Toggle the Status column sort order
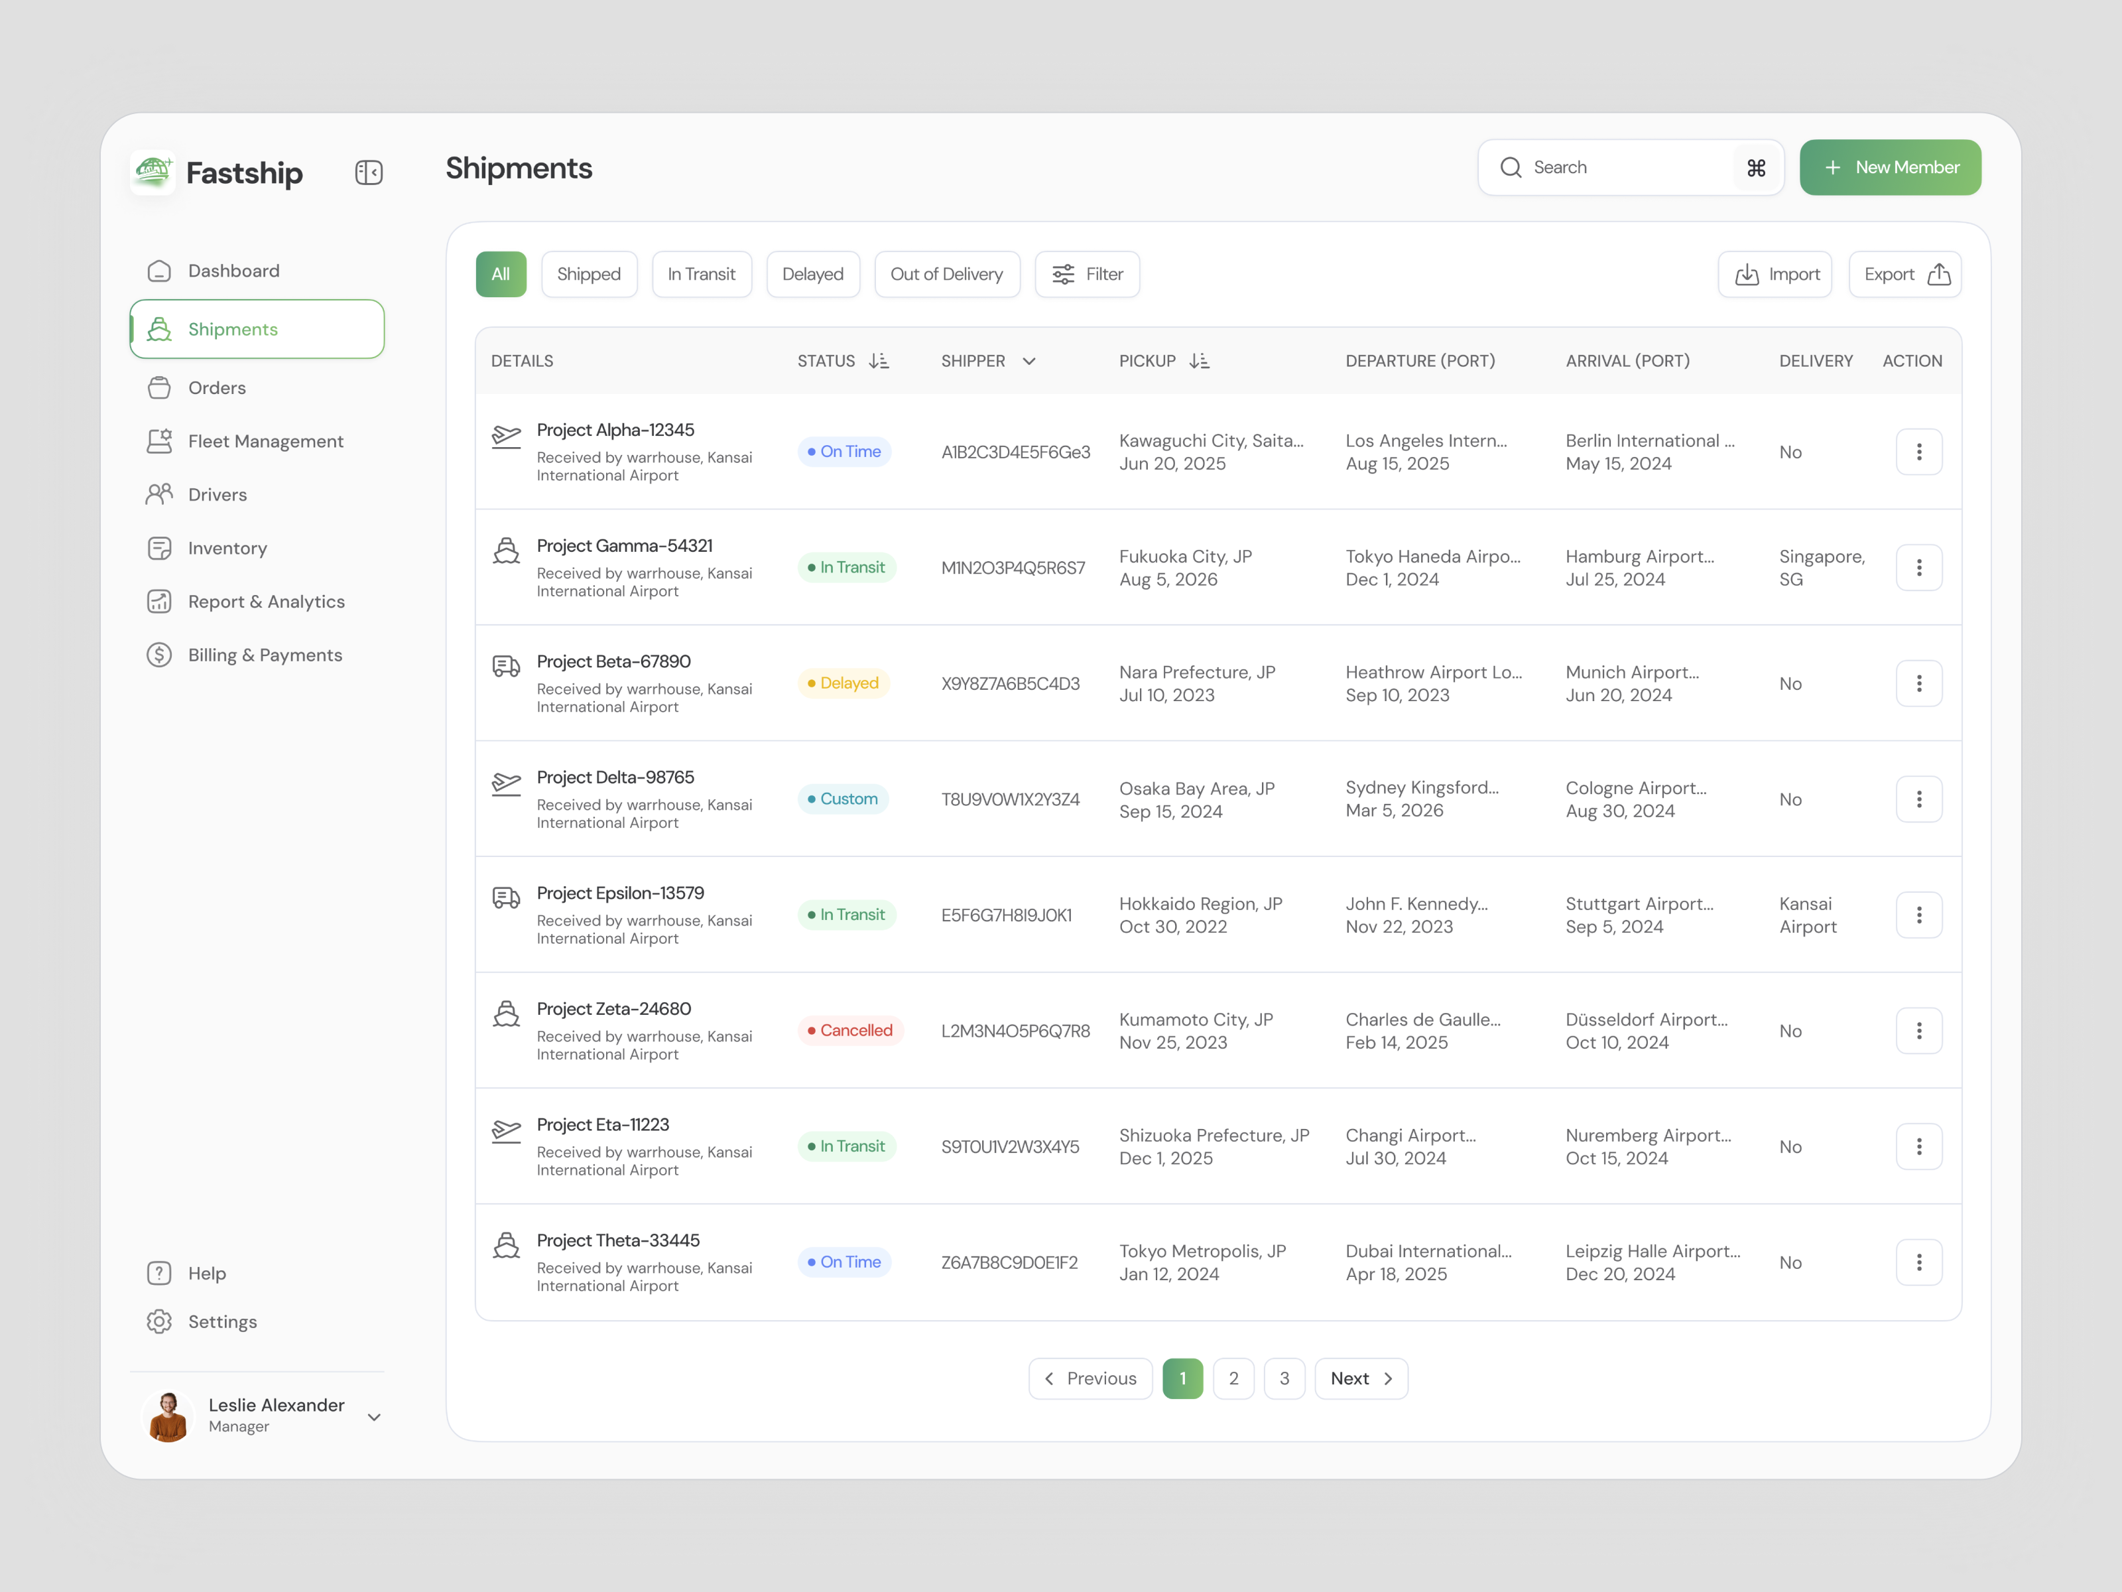This screenshot has width=2122, height=1592. [x=879, y=362]
